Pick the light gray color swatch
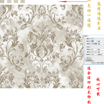 click(9, 1)
